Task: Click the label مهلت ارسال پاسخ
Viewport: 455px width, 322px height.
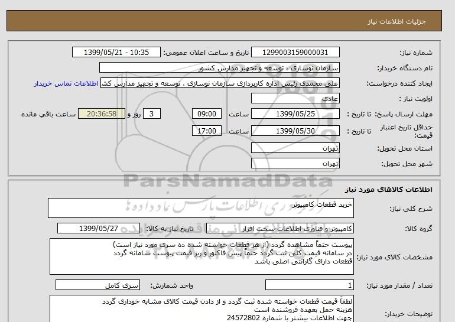Action: point(404,114)
